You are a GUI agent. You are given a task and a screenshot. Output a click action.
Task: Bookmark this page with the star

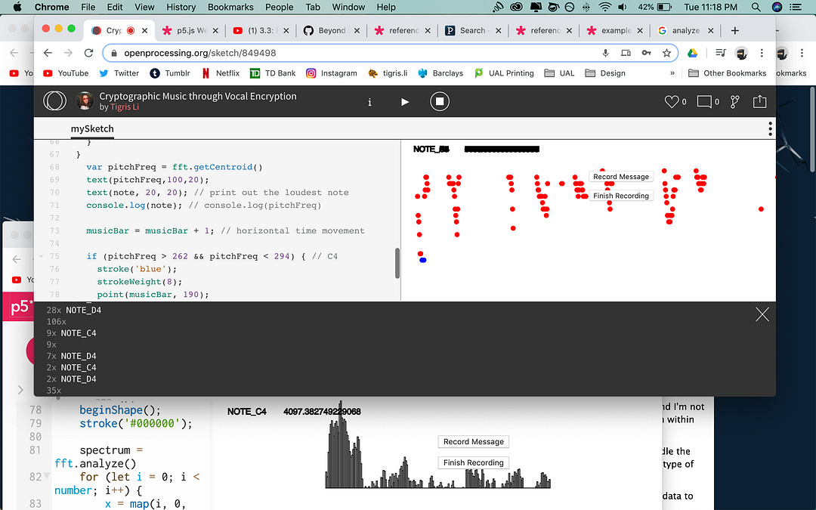click(666, 53)
